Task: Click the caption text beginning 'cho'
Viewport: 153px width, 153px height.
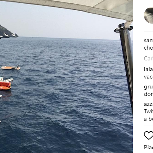Action: pos(148,48)
